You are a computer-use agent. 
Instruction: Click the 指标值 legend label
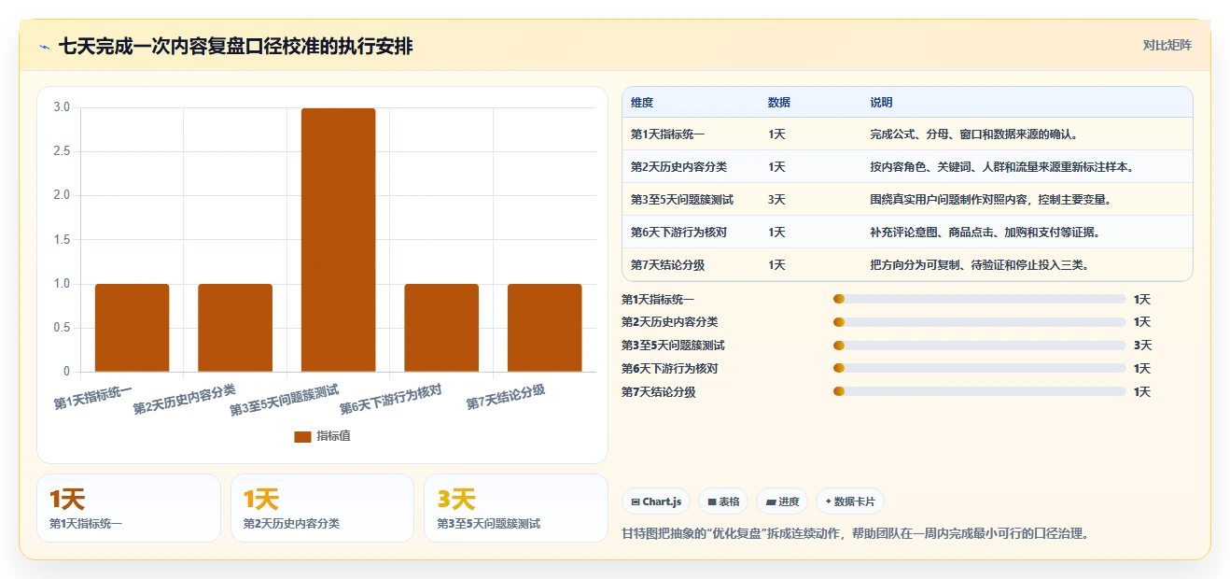click(x=333, y=436)
